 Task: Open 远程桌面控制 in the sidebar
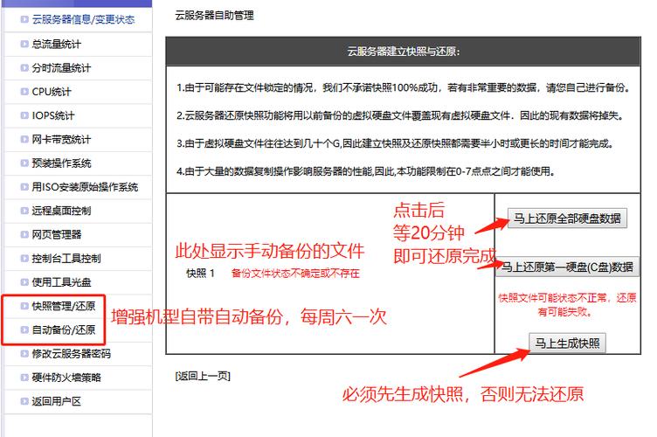(61, 211)
